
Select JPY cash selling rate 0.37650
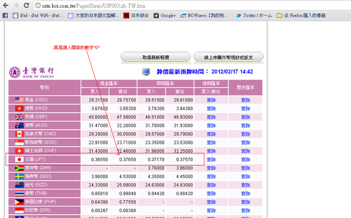(127, 160)
